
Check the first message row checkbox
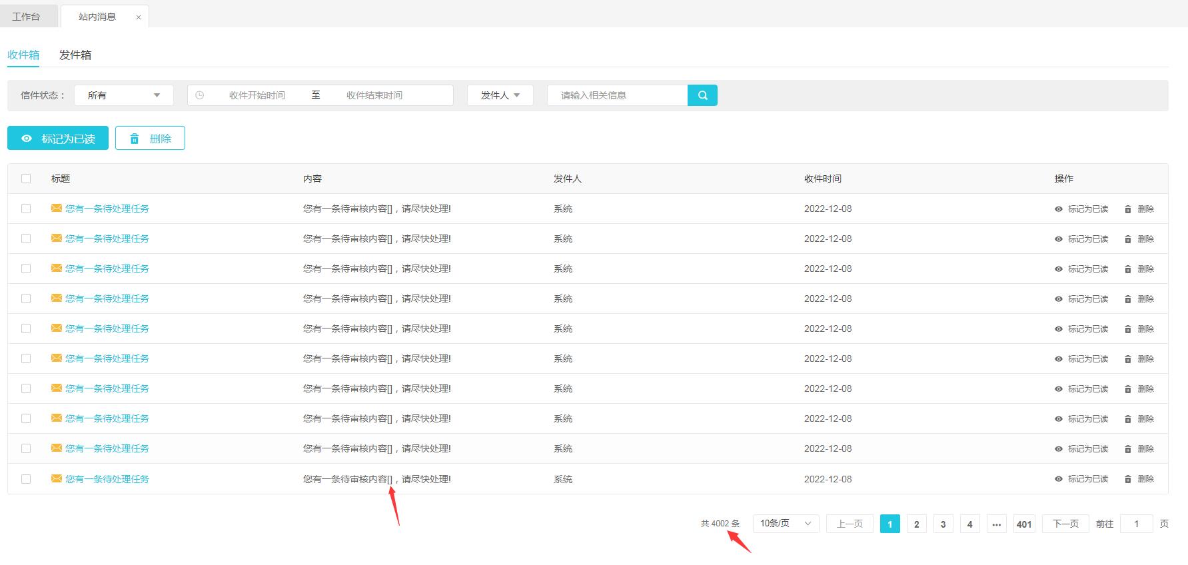[x=26, y=209]
